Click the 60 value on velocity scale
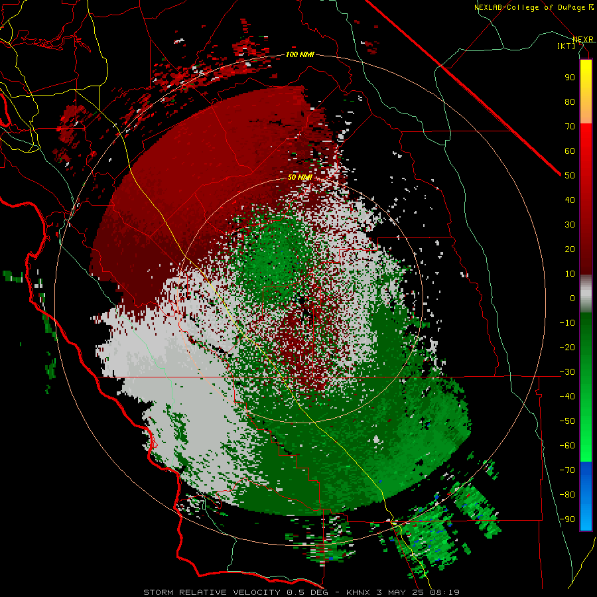Image resolution: width=597 pixels, height=597 pixels. [570, 151]
